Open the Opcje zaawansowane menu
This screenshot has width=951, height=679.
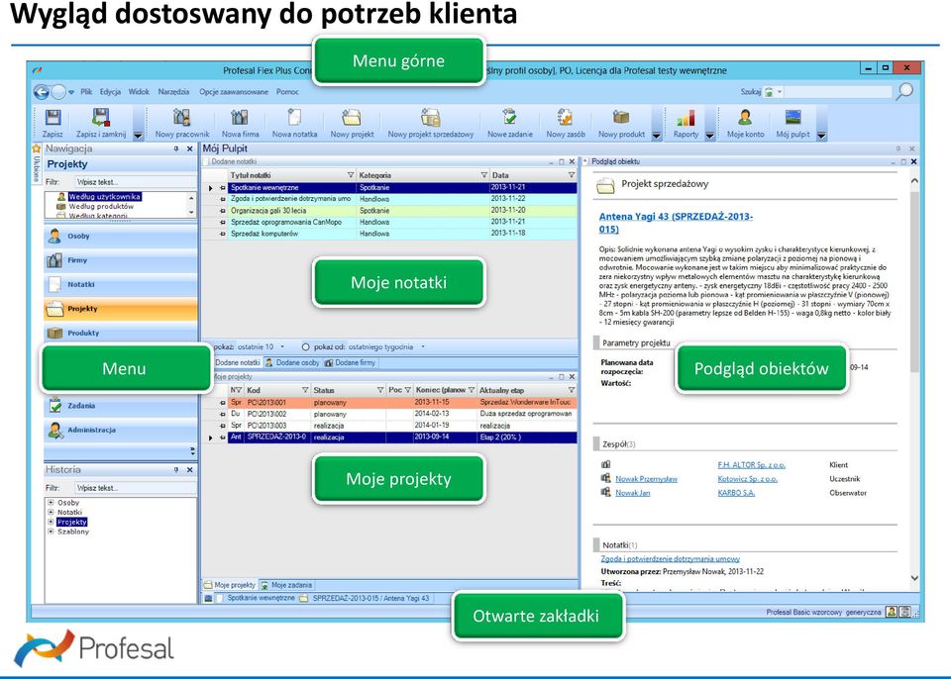click(x=234, y=91)
